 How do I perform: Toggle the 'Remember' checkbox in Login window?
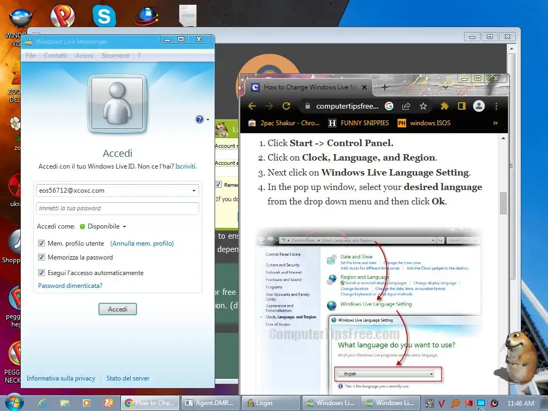coord(218,185)
